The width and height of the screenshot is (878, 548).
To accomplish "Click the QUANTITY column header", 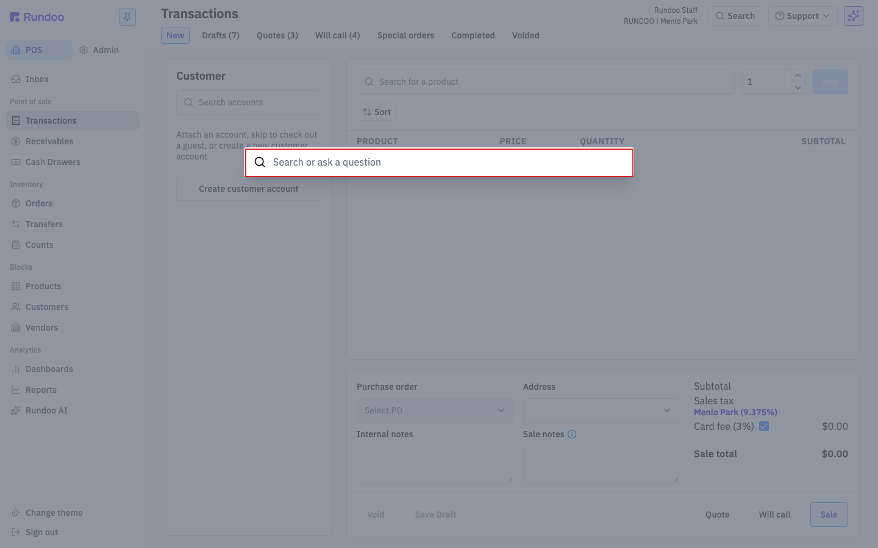I will [602, 141].
